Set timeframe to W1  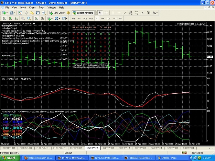pyautogui.click(x=115, y=19)
